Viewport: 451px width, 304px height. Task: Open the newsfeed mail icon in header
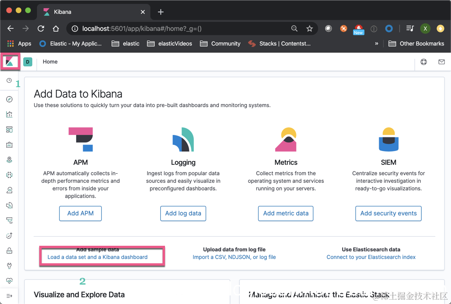(x=442, y=62)
